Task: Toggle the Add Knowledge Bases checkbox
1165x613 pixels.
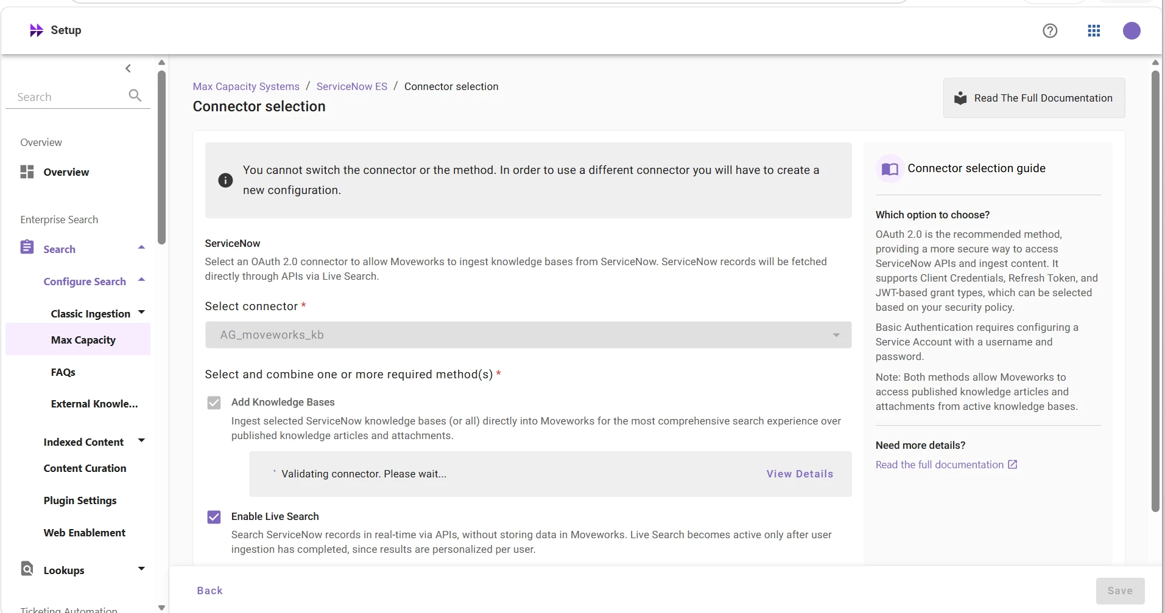Action: (214, 403)
